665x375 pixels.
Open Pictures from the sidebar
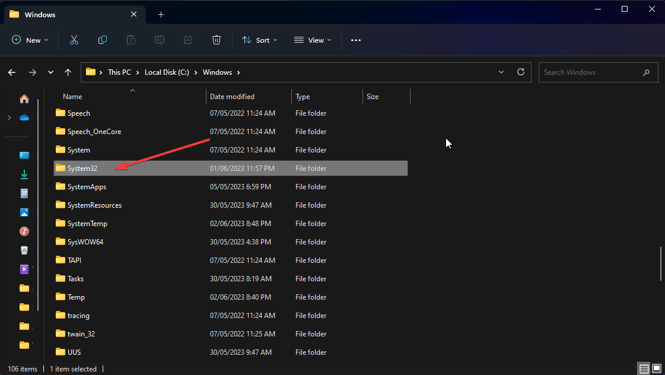pos(24,212)
